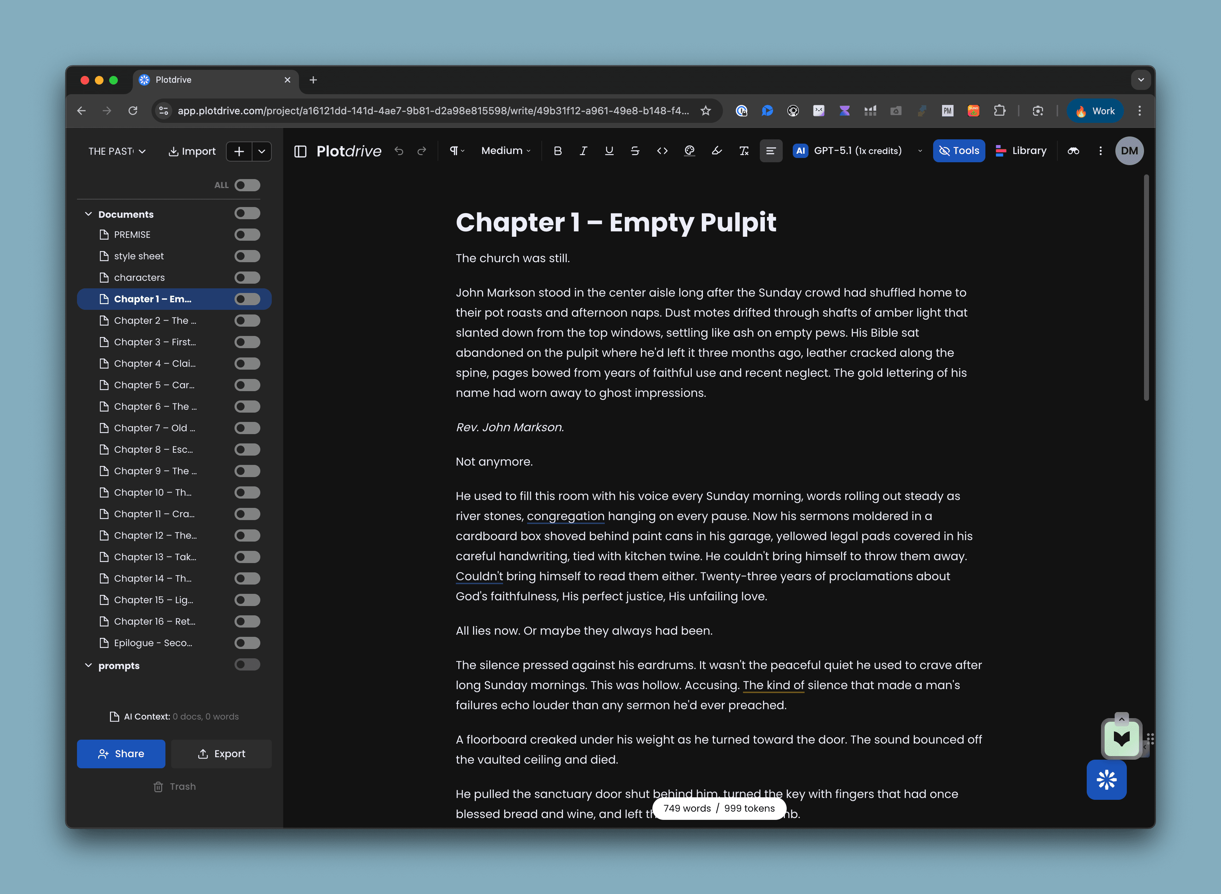Turn on the Chapter 2 context toggle
The height and width of the screenshot is (894, 1221).
click(247, 320)
